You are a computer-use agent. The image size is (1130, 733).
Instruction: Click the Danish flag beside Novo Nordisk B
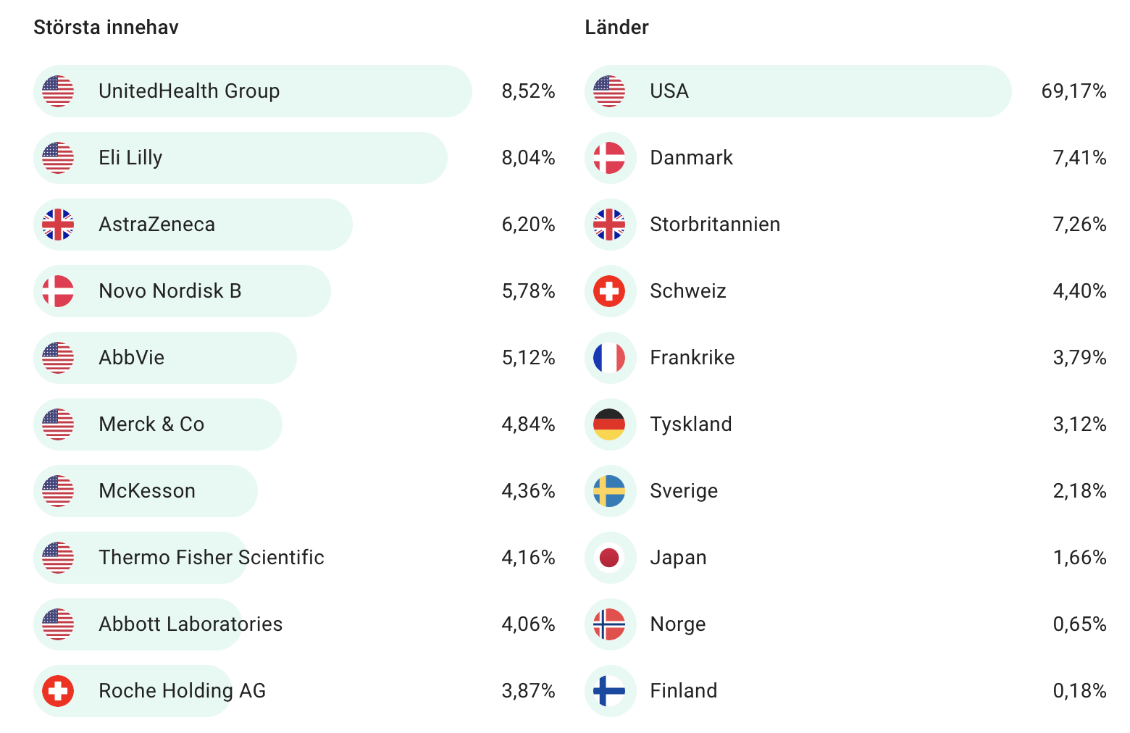point(58,291)
